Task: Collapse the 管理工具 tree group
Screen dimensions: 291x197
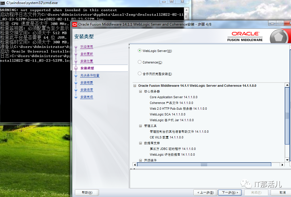Action: (x=141, y=126)
